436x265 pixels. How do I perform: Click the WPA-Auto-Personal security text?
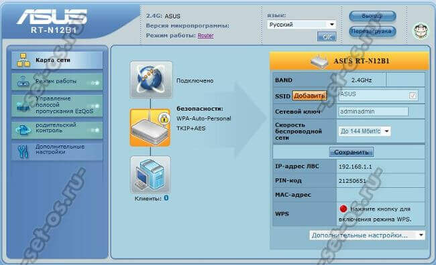[x=203, y=118]
